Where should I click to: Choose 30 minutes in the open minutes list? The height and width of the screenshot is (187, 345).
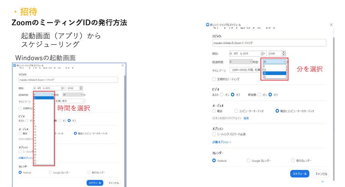[274, 73]
